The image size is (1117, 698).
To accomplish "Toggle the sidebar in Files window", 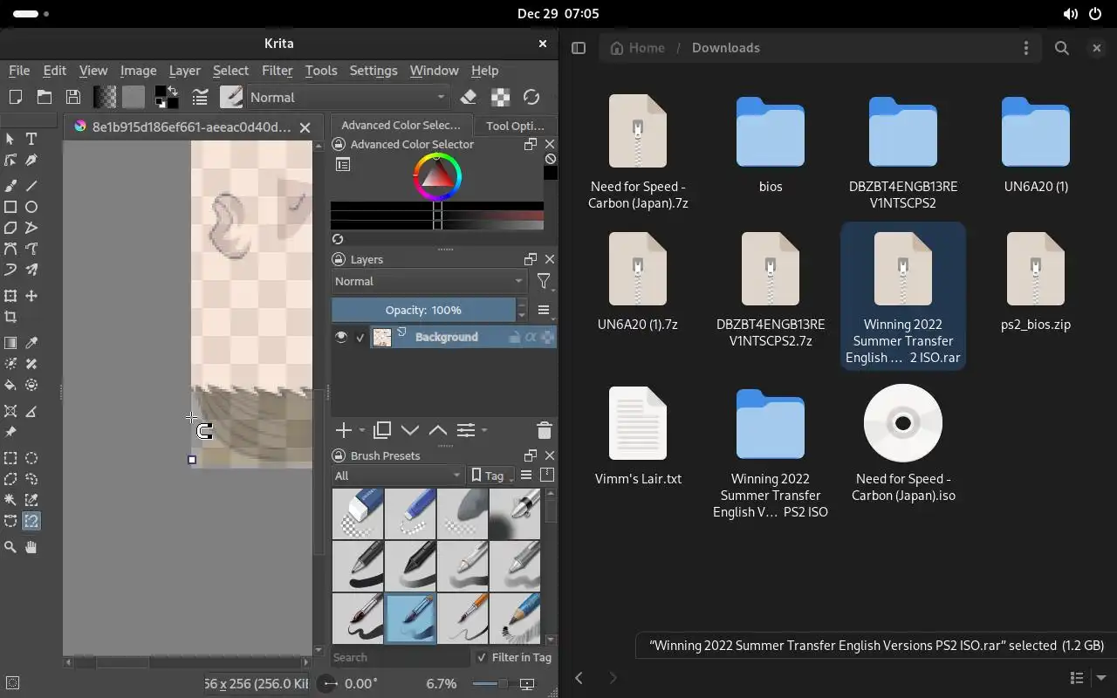I will click(x=579, y=48).
